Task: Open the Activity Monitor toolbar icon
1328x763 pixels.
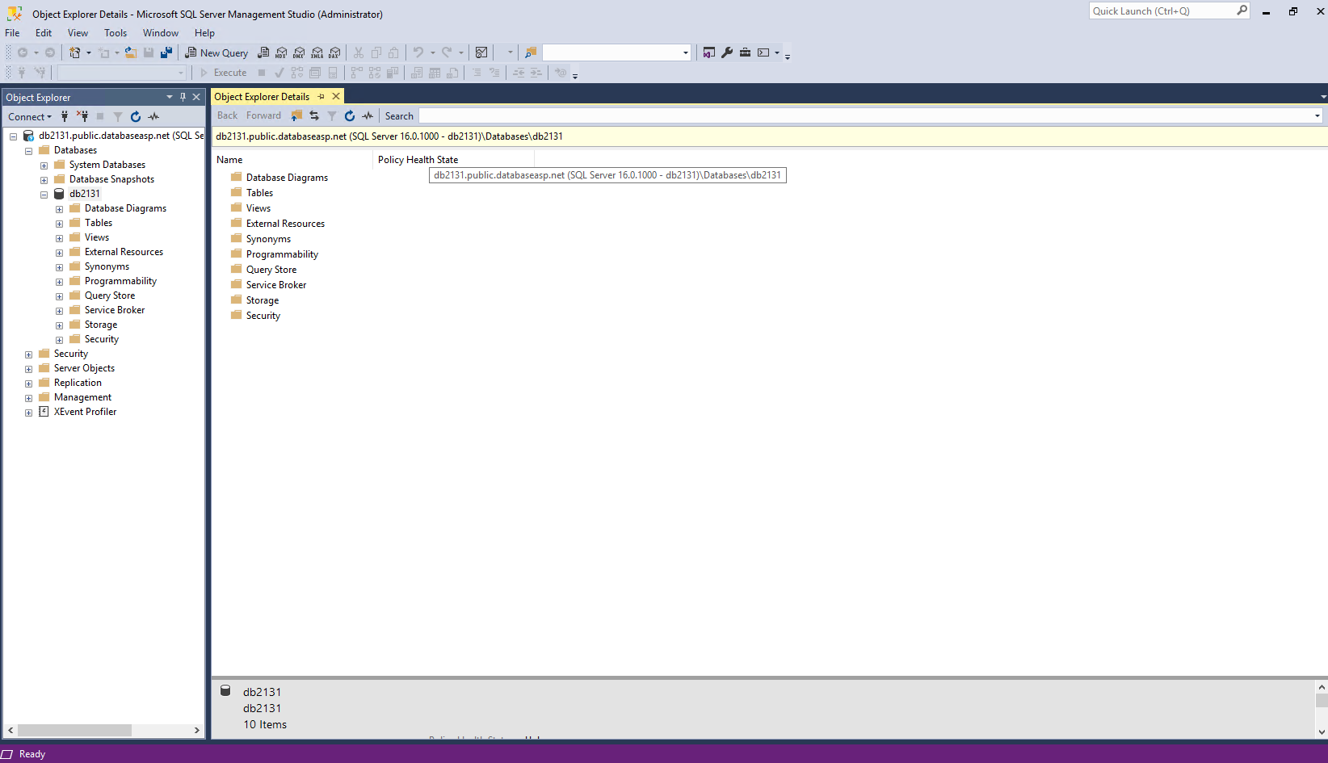Action: 481,52
